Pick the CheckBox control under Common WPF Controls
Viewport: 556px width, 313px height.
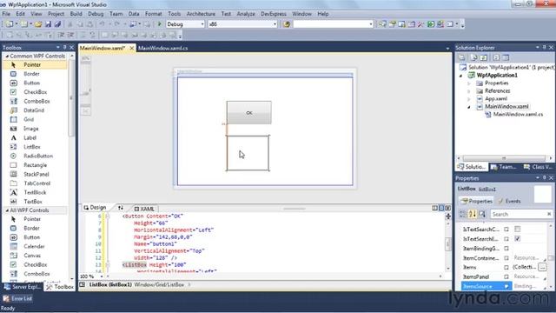pos(35,92)
